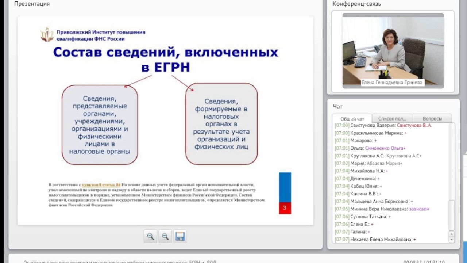This screenshot has height=263, width=467.
Task: Select the Елена Геннадьевна Гринева name label
Action: (391, 83)
